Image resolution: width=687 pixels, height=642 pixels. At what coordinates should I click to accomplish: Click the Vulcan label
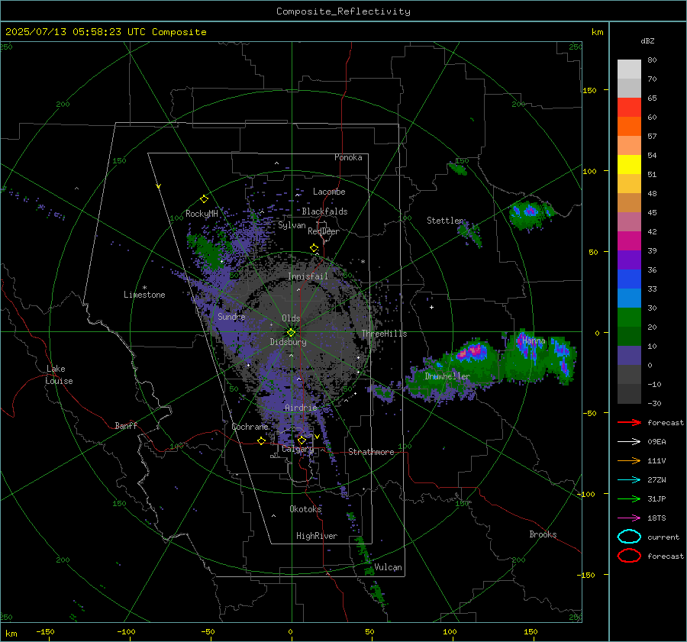388,567
